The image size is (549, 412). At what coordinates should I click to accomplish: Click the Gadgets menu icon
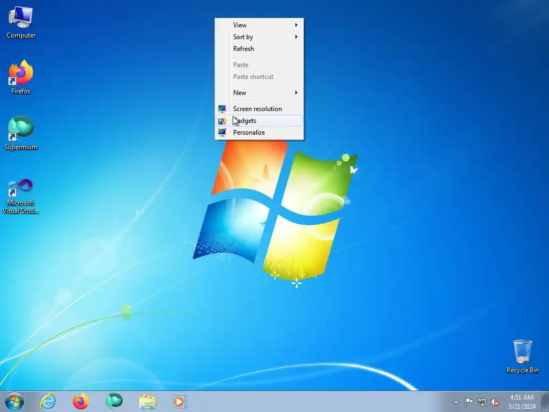[222, 121]
